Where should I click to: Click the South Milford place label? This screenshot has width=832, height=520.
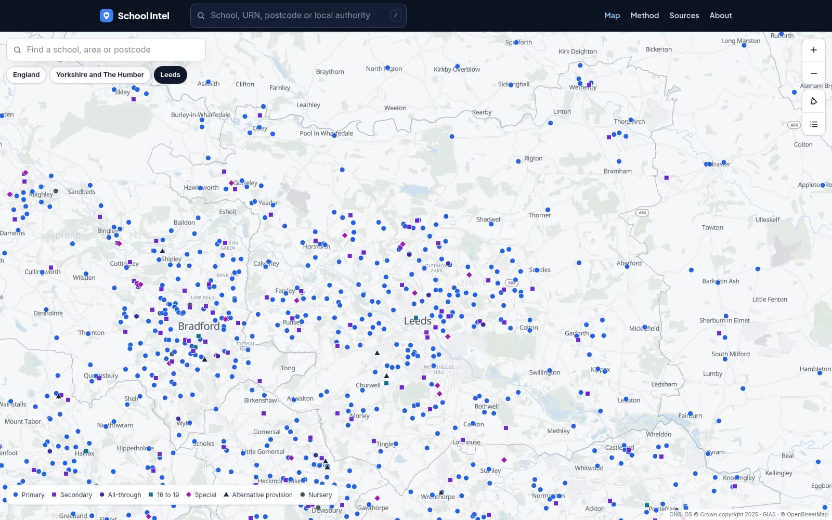click(731, 354)
